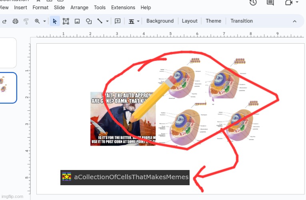Open the Tools menu
Viewport: 306px width, 200px height.
(100, 8)
